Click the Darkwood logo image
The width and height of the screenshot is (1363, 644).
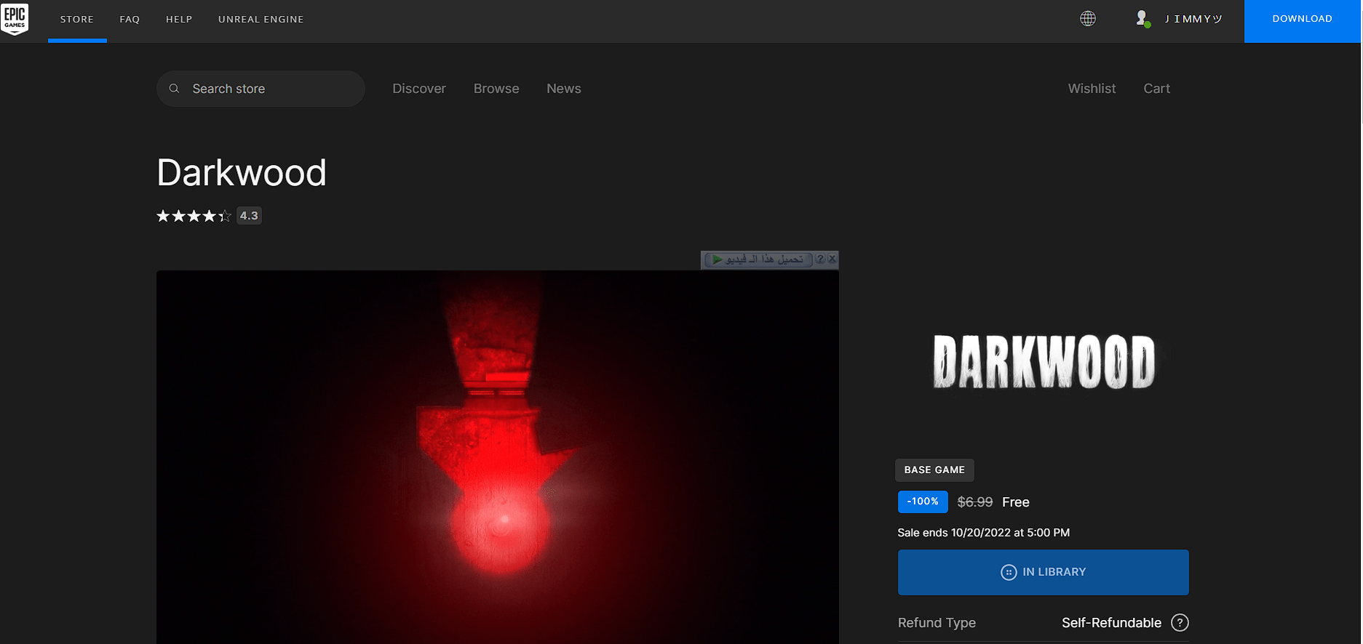point(1044,361)
